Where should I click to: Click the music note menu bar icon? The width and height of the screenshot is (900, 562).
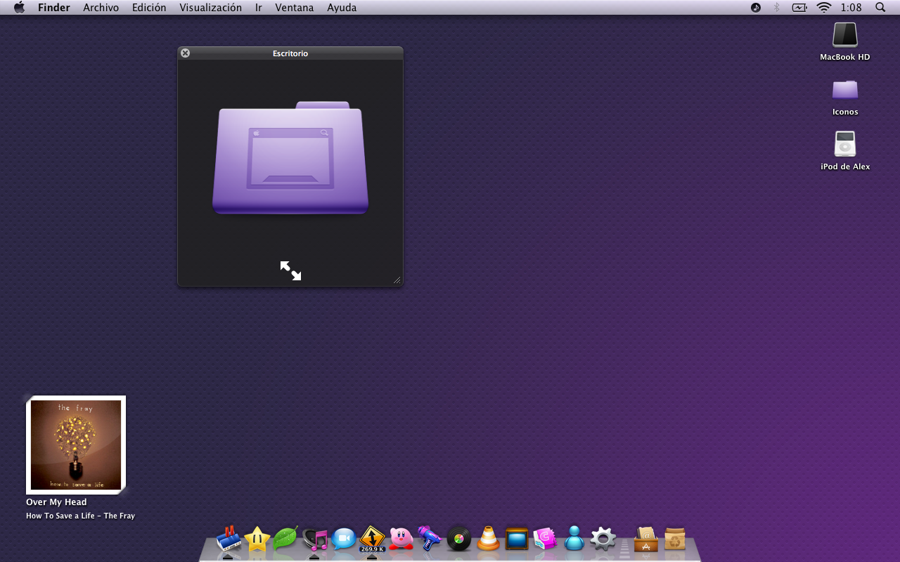tap(756, 8)
